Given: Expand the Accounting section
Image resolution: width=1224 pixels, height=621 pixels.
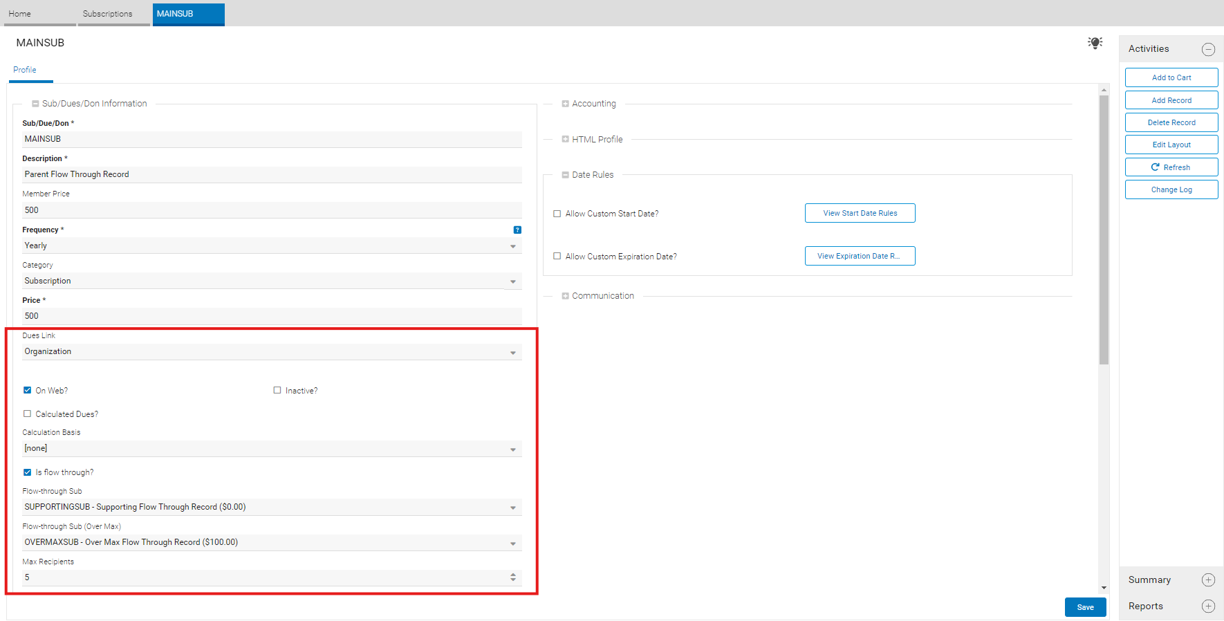Looking at the screenshot, I should tap(565, 104).
